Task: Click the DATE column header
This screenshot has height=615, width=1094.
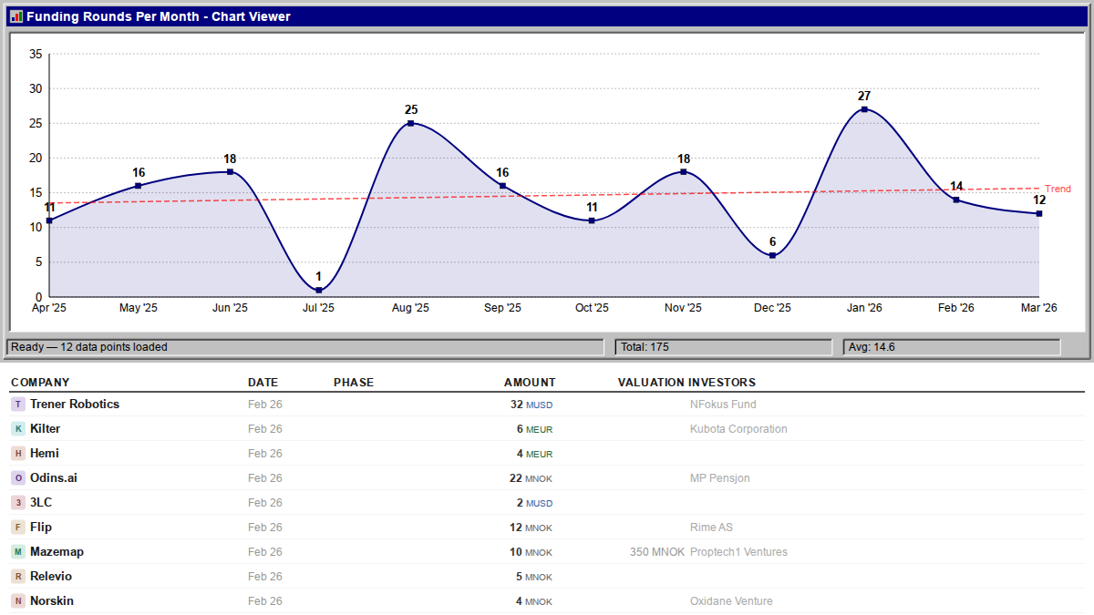Action: point(263,383)
